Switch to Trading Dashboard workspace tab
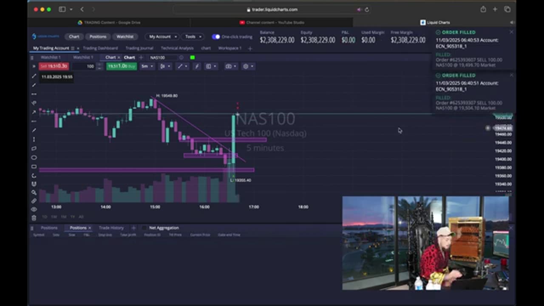 [100, 48]
